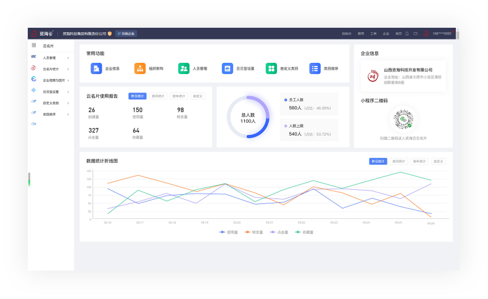Click the 64 收藏量 statistic
The image size is (488, 299).
pyautogui.click(x=137, y=133)
